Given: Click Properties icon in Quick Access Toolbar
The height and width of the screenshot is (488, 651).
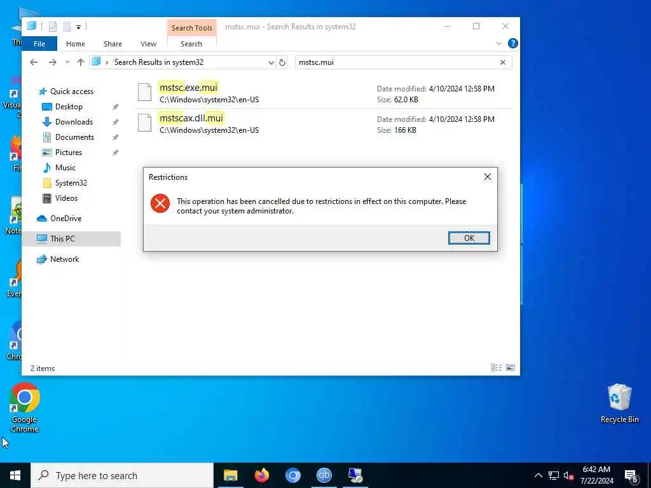Looking at the screenshot, I should coord(53,26).
